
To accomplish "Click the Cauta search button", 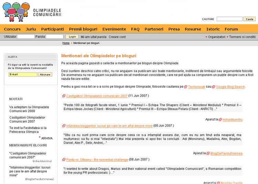I will point(249,19).
